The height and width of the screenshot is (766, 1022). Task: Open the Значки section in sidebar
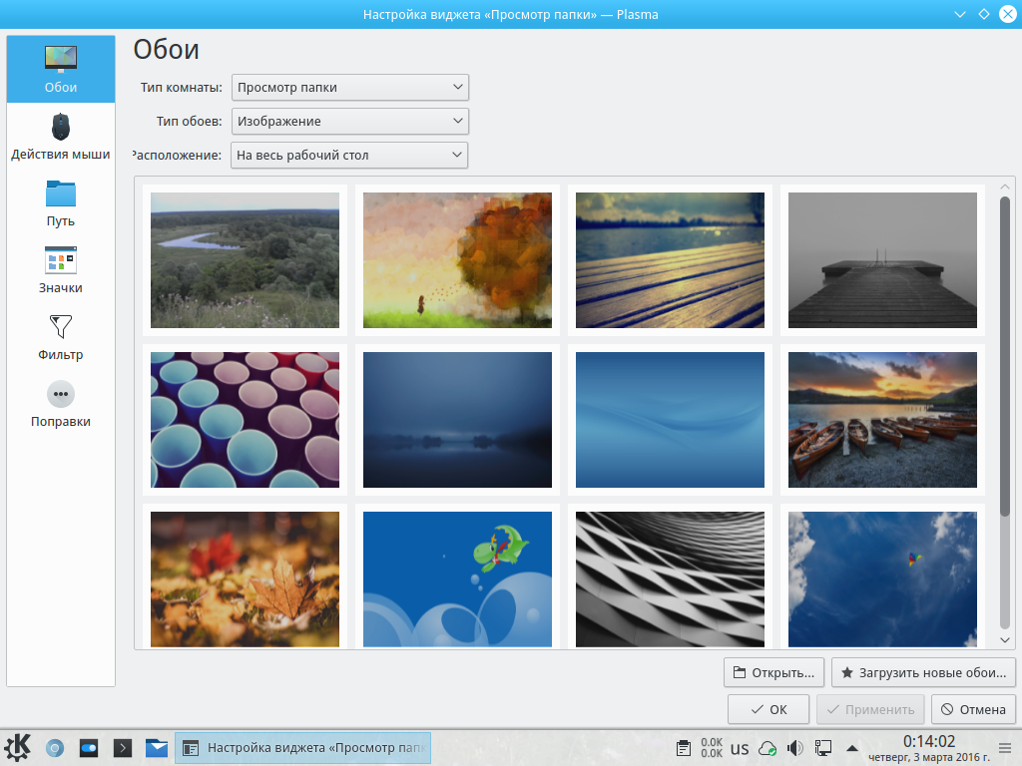pyautogui.click(x=60, y=270)
